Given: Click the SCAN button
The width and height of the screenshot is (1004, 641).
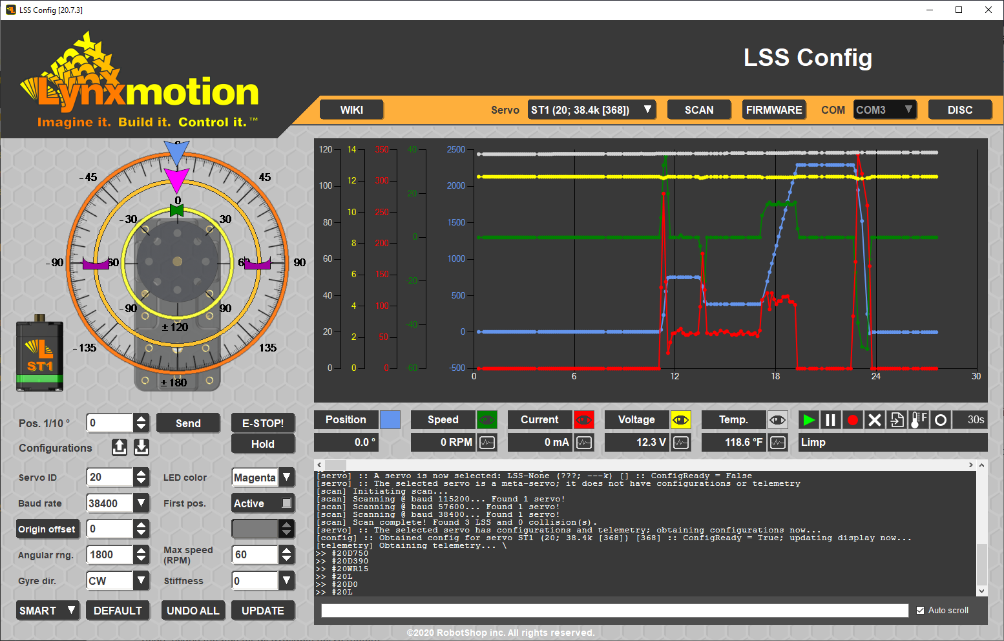Looking at the screenshot, I should coord(699,110).
